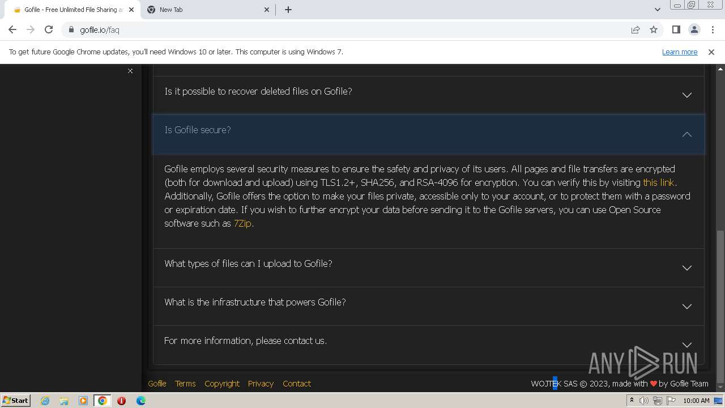The height and width of the screenshot is (408, 725).
Task: Expand 'What is the infrastructure that powers Gofile' question
Action: click(x=429, y=306)
